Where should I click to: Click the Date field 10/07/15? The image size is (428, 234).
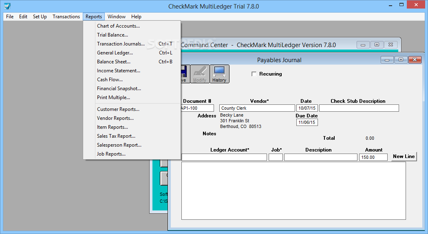click(x=307, y=108)
